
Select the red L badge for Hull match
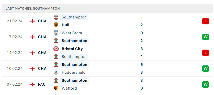[205, 21]
